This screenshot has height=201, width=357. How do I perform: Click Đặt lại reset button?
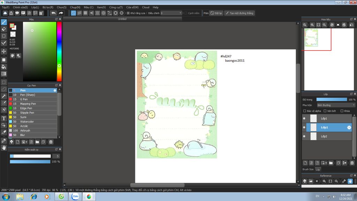tap(216, 13)
